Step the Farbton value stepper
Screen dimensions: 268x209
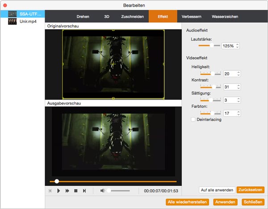pyautogui.click(x=239, y=113)
